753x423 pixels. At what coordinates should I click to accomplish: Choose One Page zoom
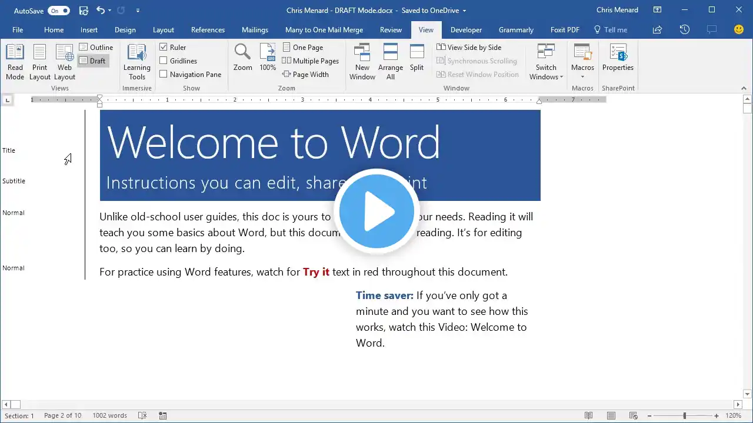tap(303, 48)
